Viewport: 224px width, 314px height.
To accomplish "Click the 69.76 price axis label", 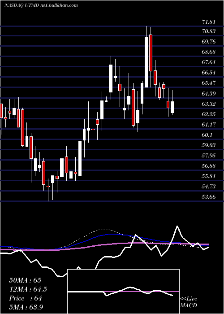I will point(209,41).
